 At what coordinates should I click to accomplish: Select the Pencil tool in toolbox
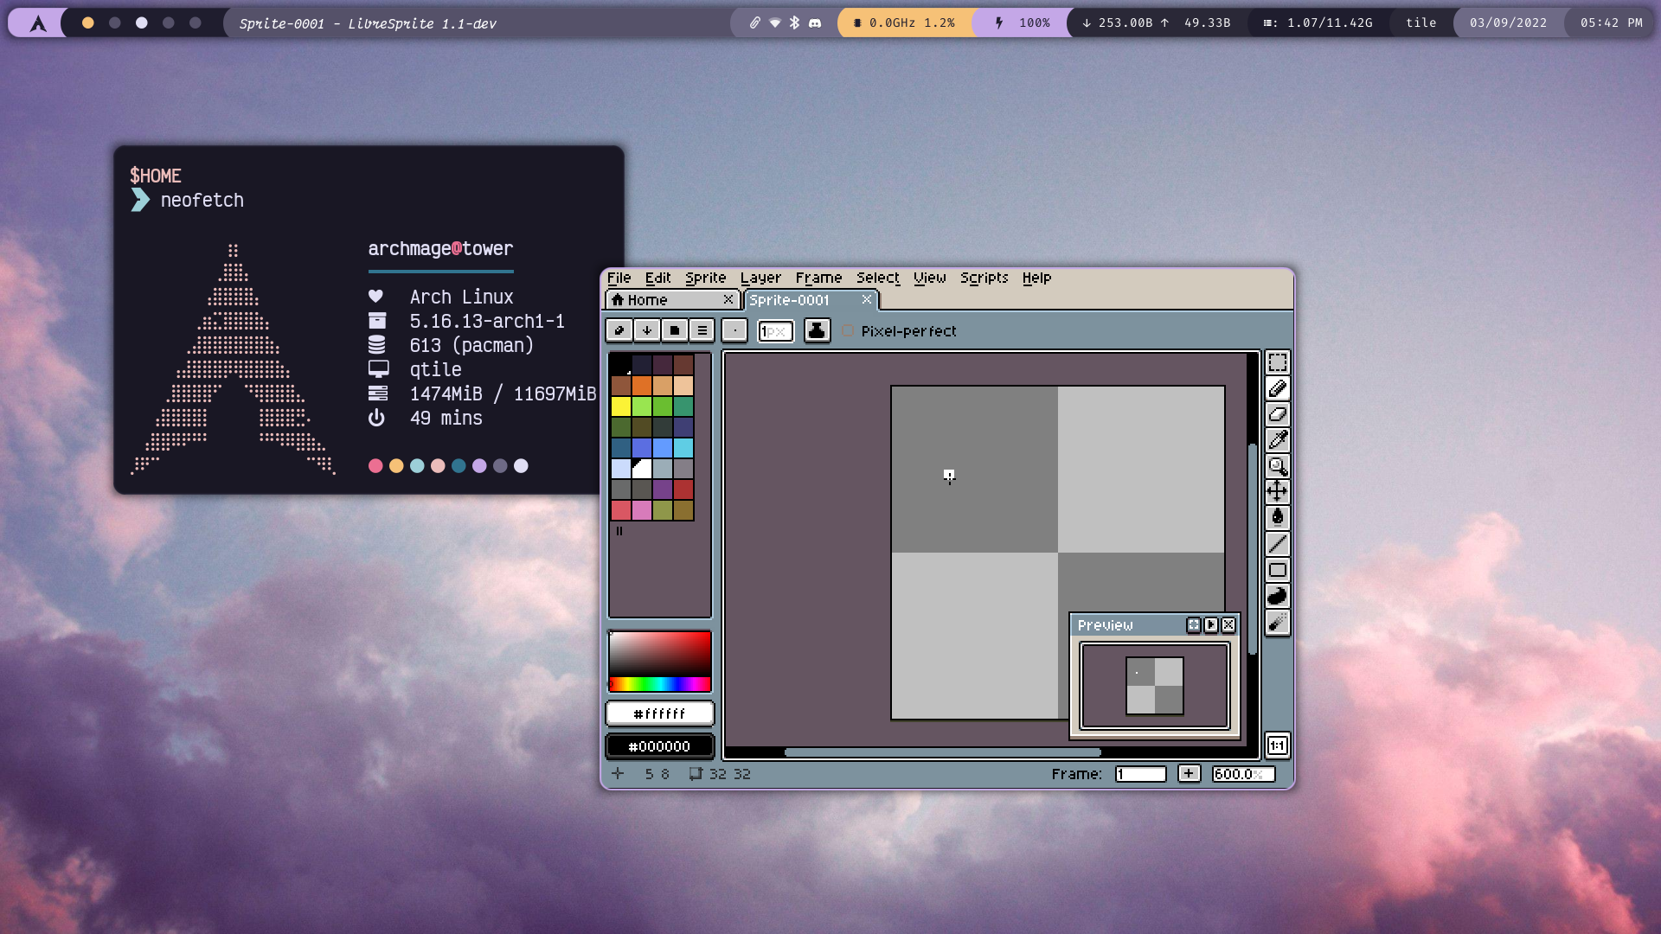[x=1277, y=388]
